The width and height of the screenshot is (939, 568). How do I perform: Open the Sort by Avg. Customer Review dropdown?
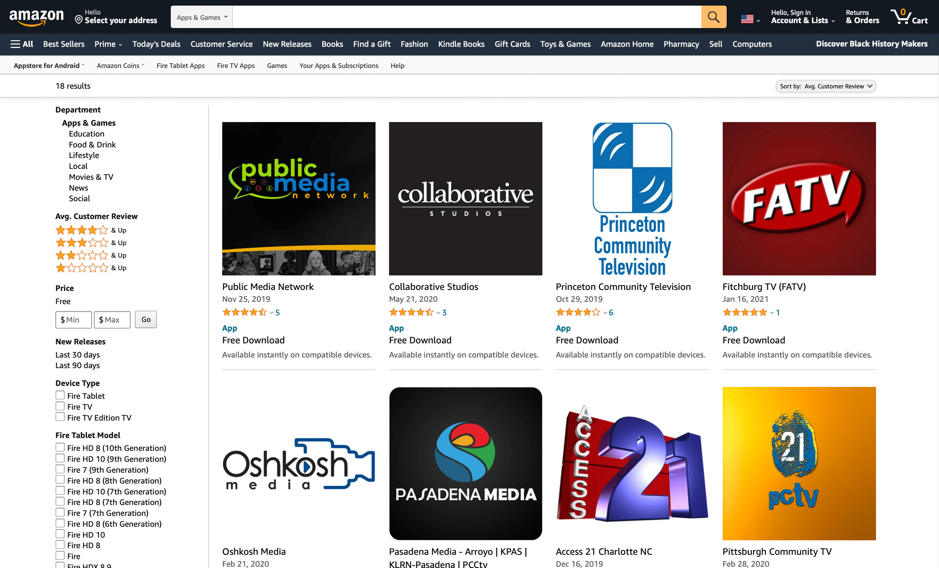(x=826, y=86)
